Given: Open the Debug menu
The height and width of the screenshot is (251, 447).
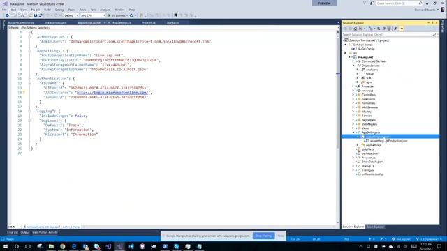Looking at the screenshot, I should [x=59, y=10].
